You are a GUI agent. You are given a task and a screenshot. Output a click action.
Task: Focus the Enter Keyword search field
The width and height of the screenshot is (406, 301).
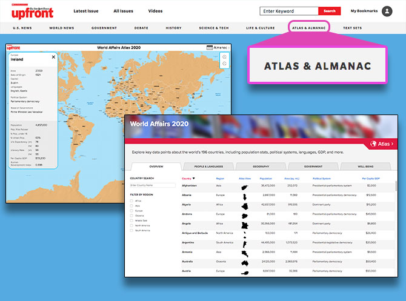(x=289, y=11)
